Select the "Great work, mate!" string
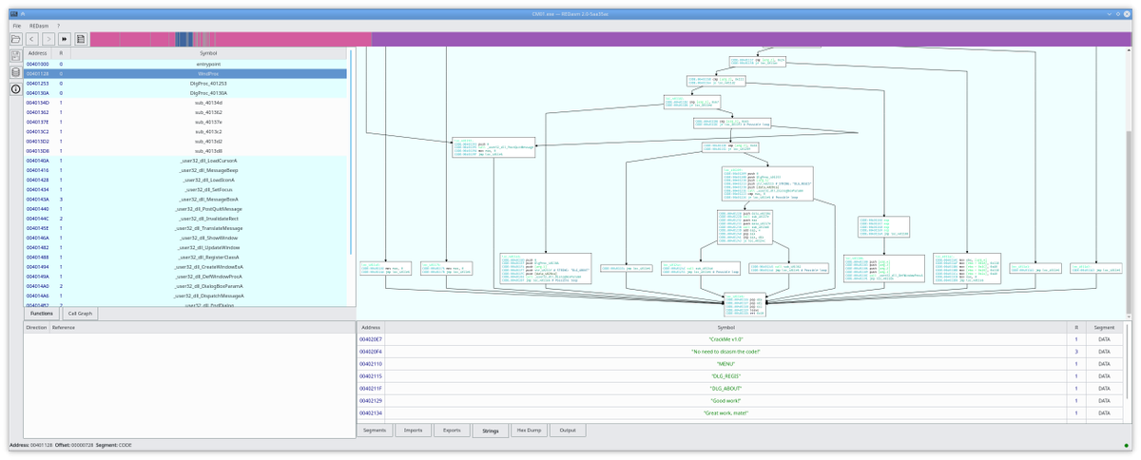Screen dimensions: 1141x460 [739, 413]
